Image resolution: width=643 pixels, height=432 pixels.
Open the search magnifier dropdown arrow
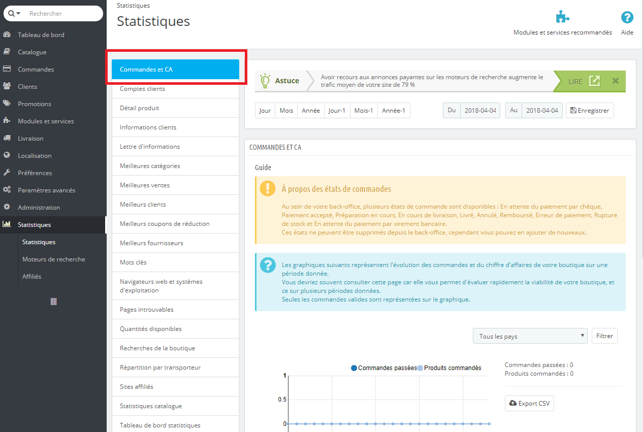pyautogui.click(x=14, y=14)
